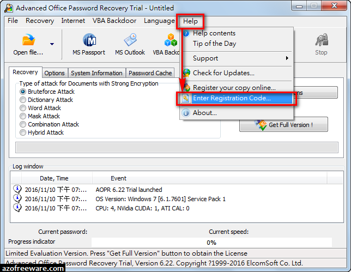Image resolution: width=351 pixels, height=272 pixels.
Task: Click the Stop keys icon
Action: pos(322,40)
